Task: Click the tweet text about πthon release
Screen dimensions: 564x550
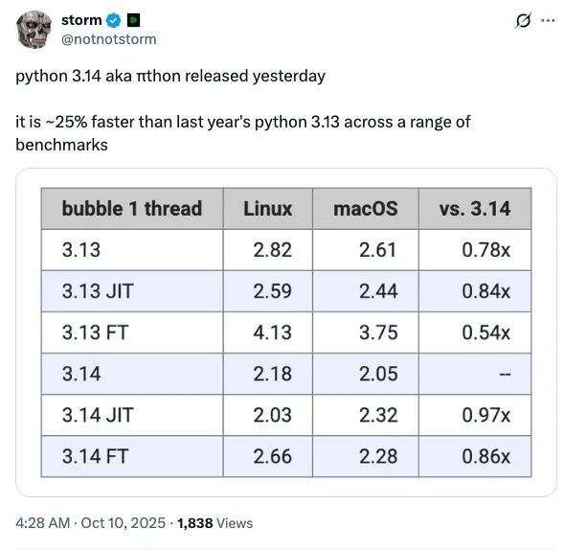Action: click(170, 77)
